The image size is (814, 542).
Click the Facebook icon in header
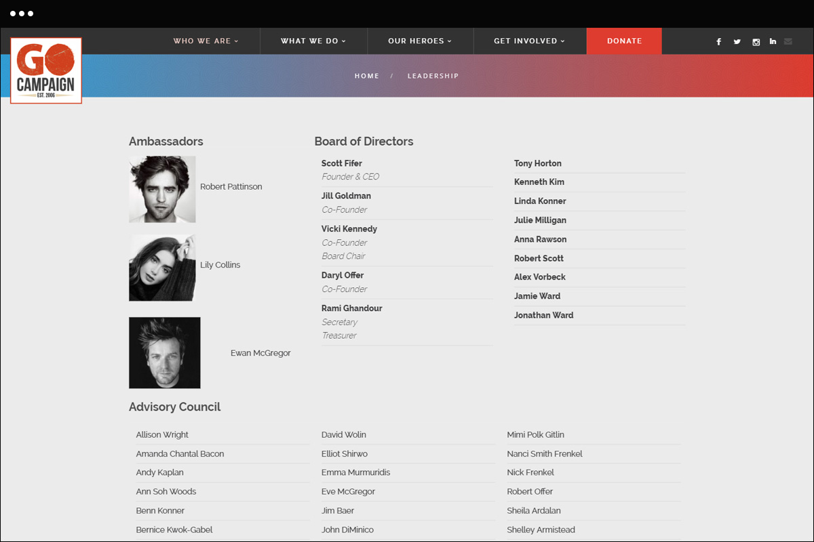tap(719, 42)
